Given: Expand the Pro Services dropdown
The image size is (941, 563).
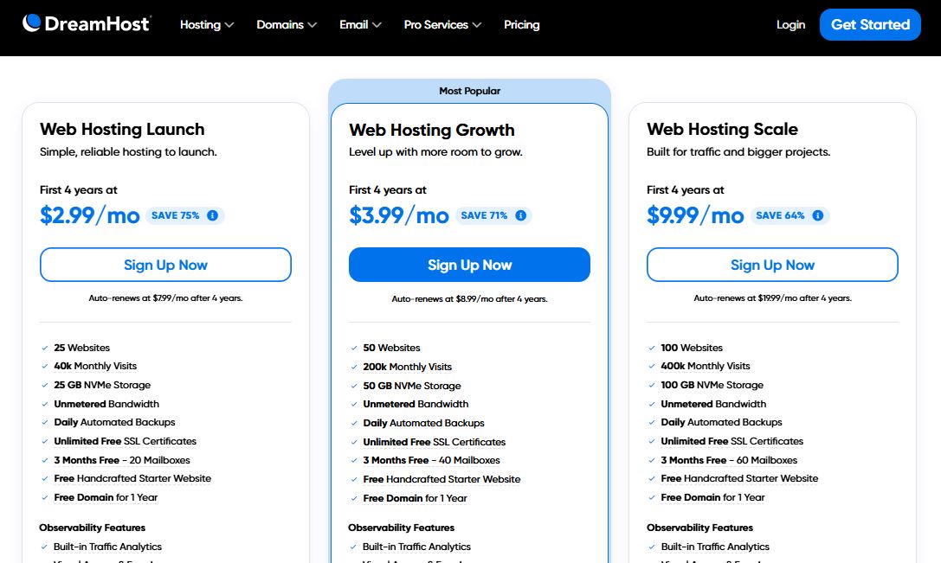Looking at the screenshot, I should 441,25.
